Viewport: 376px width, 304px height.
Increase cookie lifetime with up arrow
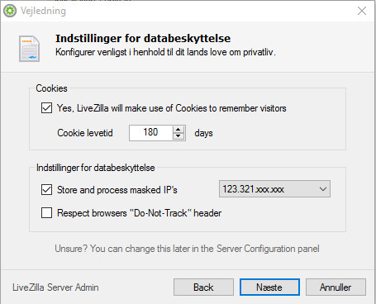(178, 130)
